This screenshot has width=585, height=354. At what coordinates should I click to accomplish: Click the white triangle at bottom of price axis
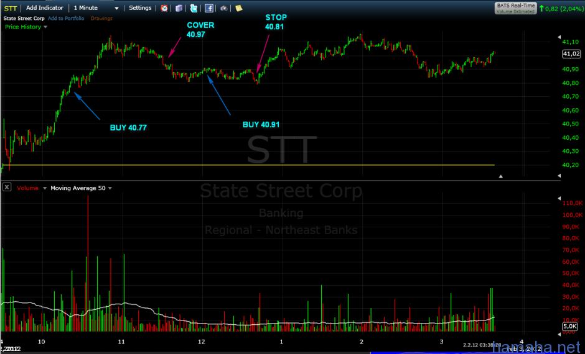559,175
